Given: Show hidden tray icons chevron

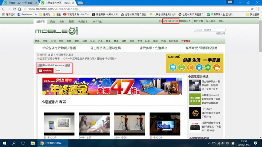Looking at the screenshot, I should 209,143.
